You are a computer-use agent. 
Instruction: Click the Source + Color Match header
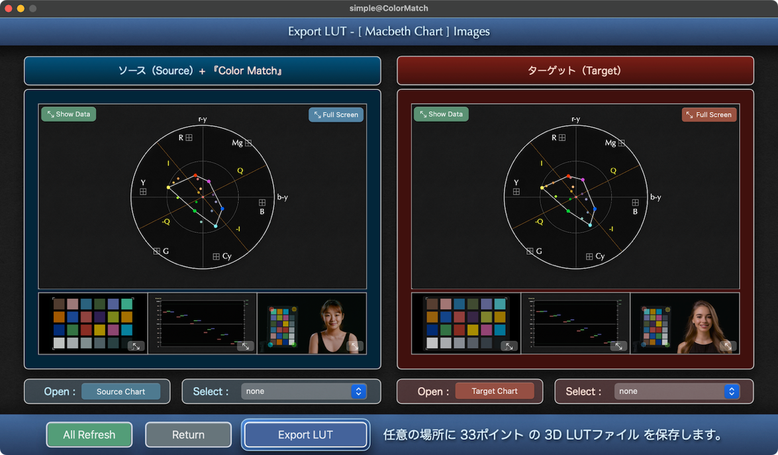click(203, 70)
